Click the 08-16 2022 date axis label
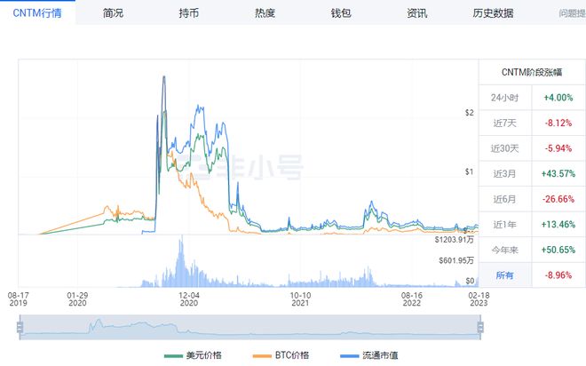Screen dimensions: 586x366 [412, 299]
